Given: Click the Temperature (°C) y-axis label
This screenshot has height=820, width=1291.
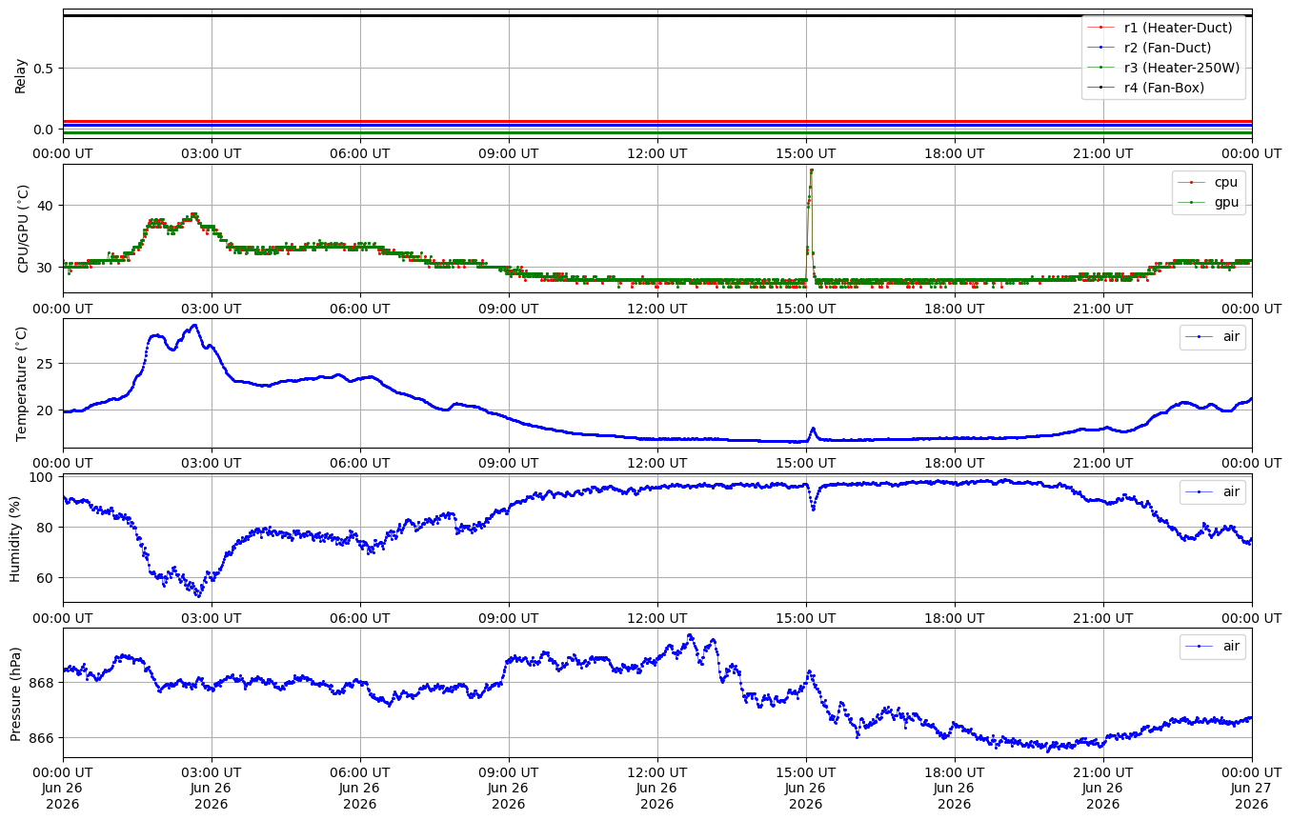Looking at the screenshot, I should [23, 383].
